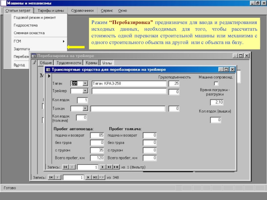The image size is (267, 200).
Task: Maximize the Транспортные средства window
Action: (x=226, y=69)
